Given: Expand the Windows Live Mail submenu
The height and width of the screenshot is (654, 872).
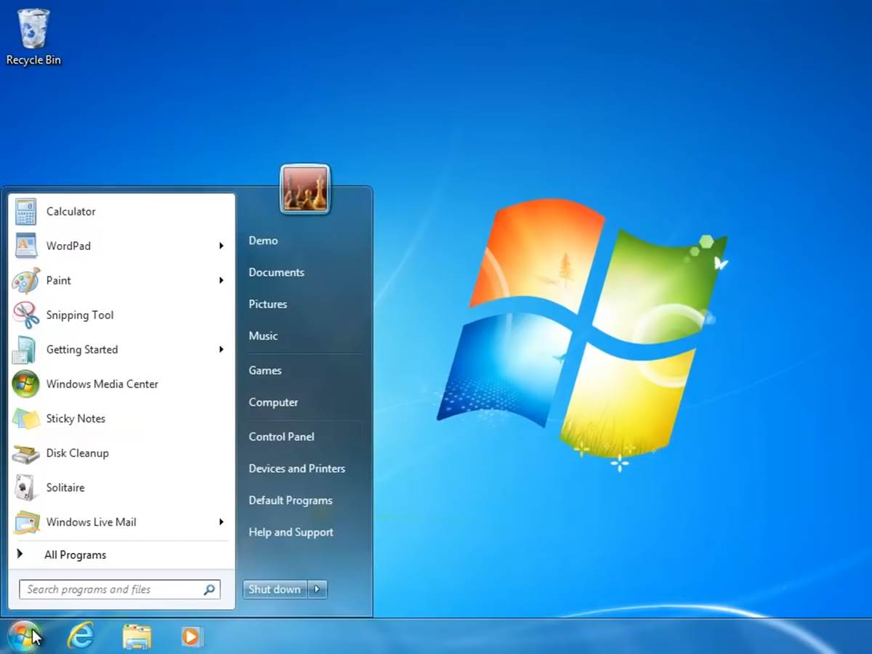Looking at the screenshot, I should (x=222, y=522).
